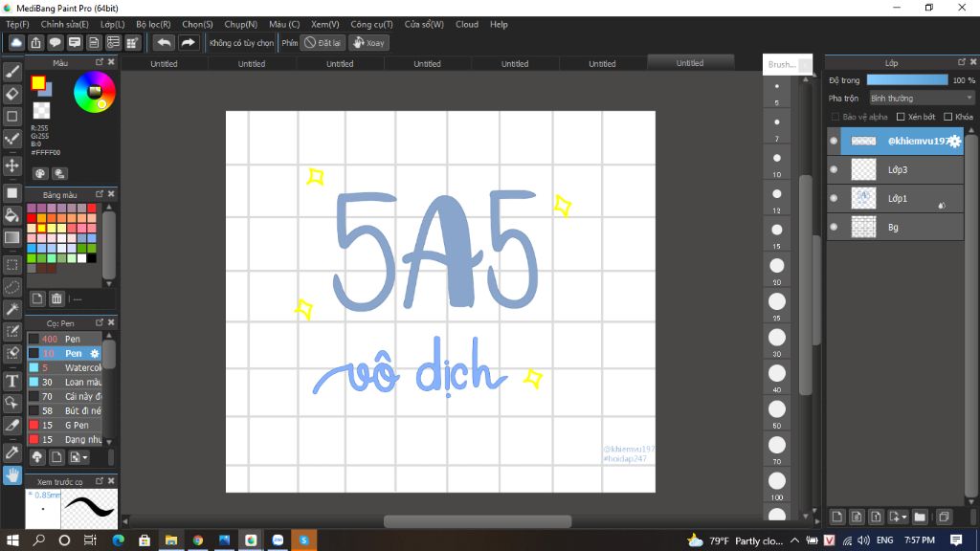
Task: Click the add new layer icon
Action: point(836,517)
